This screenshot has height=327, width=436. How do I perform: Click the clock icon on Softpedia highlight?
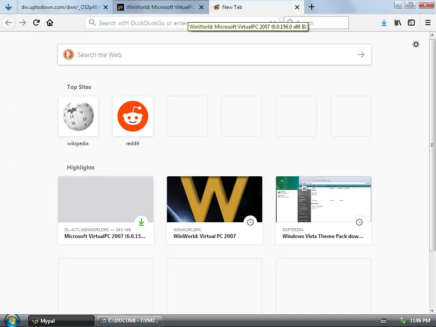(359, 222)
